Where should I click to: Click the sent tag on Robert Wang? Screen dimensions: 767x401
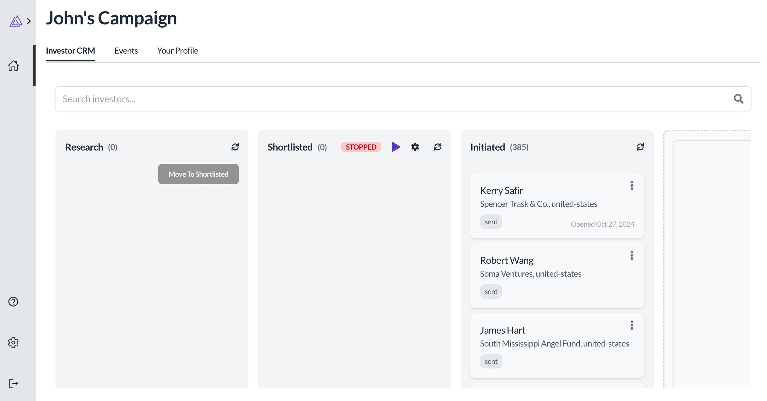coord(491,291)
